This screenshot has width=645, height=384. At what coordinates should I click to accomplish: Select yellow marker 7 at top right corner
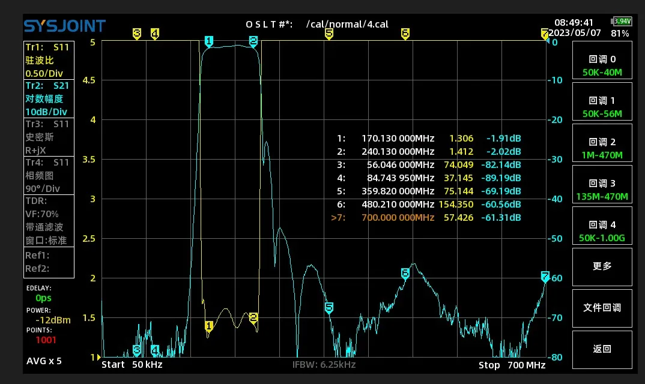[x=545, y=34]
